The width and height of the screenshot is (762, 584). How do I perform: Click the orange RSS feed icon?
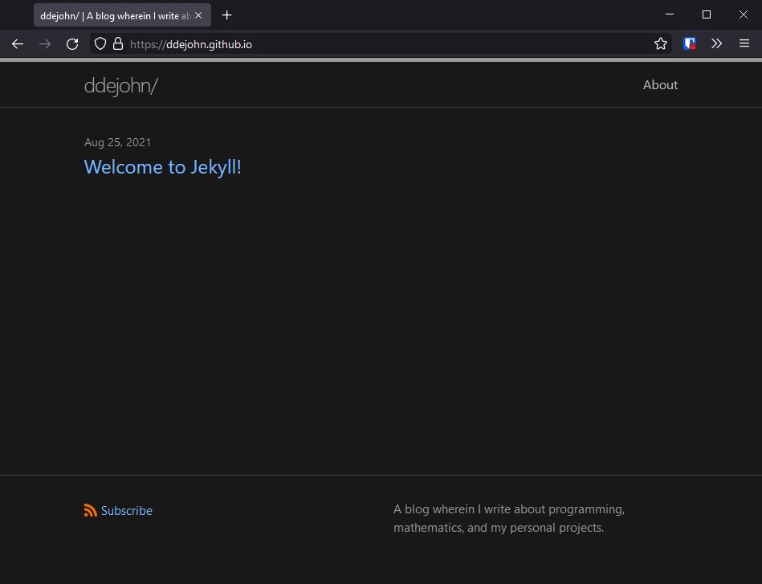[90, 510]
